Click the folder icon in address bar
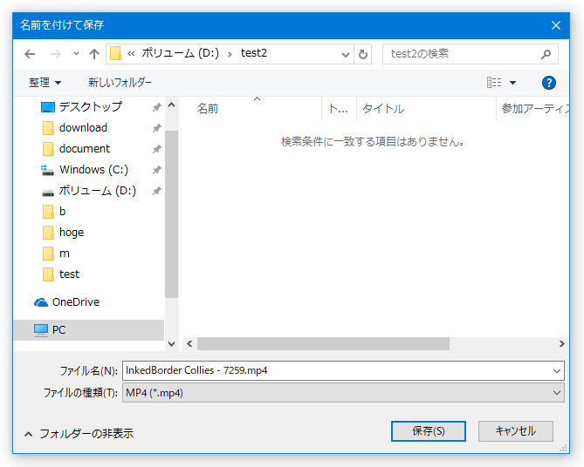The width and height of the screenshot is (584, 467). [x=116, y=53]
